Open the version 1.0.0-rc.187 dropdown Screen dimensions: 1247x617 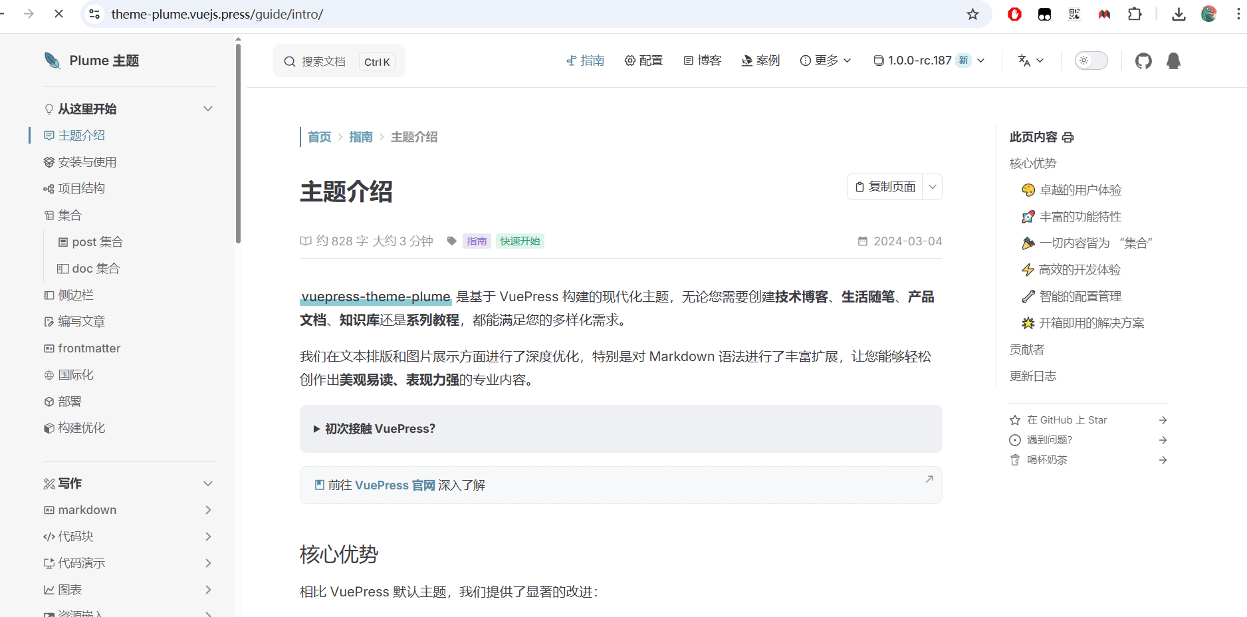point(929,61)
